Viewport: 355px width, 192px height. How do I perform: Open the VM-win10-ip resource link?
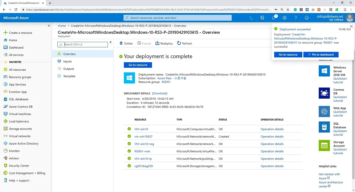pos(143,159)
